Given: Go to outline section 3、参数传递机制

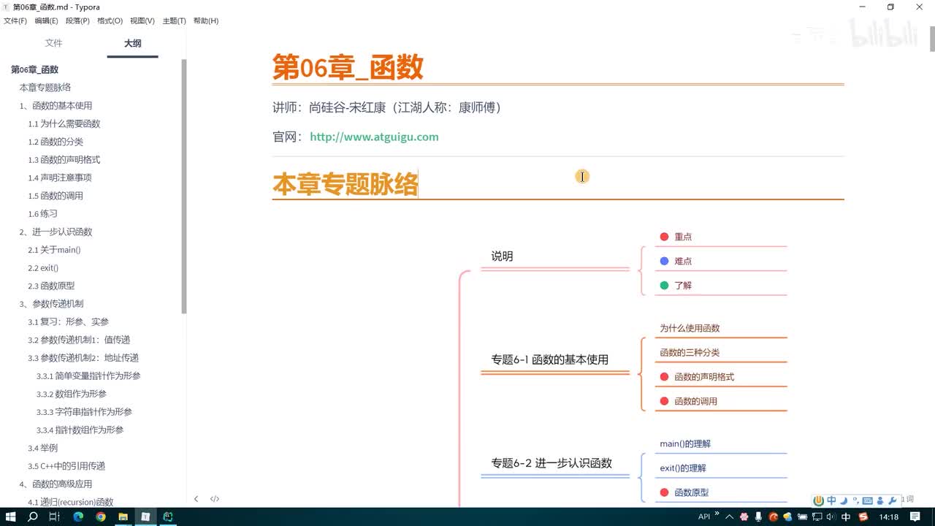Looking at the screenshot, I should pos(51,304).
